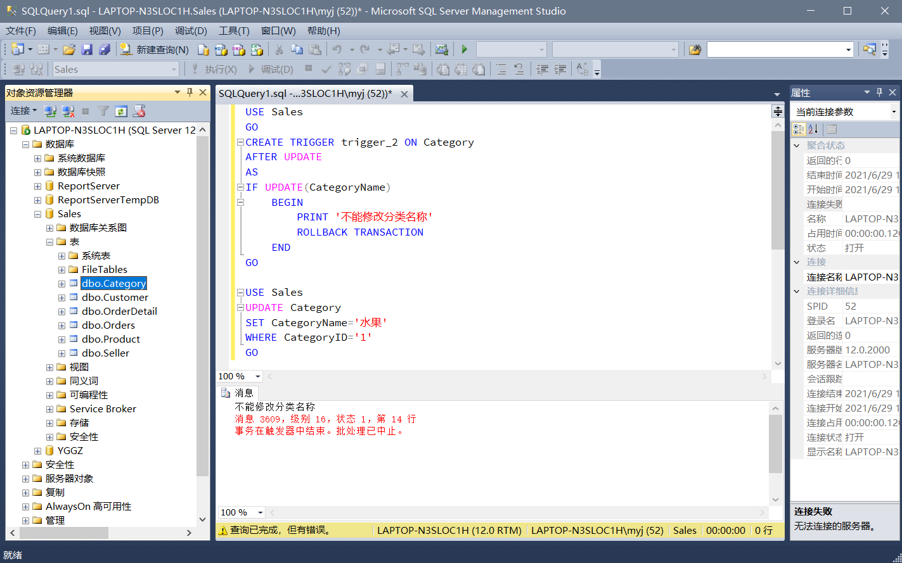Select the dbo.Product table
This screenshot has height=563, width=902.
click(111, 339)
